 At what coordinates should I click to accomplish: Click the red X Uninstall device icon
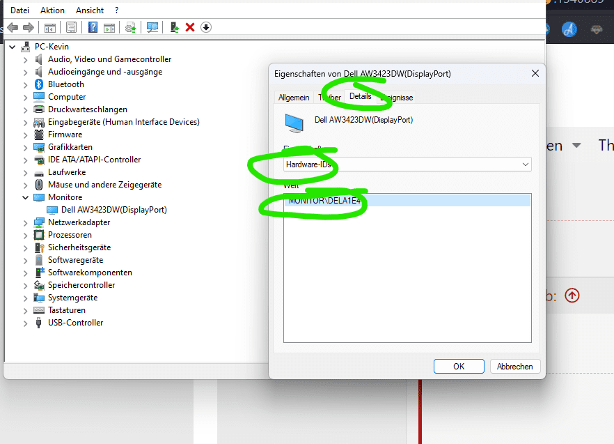pos(190,27)
